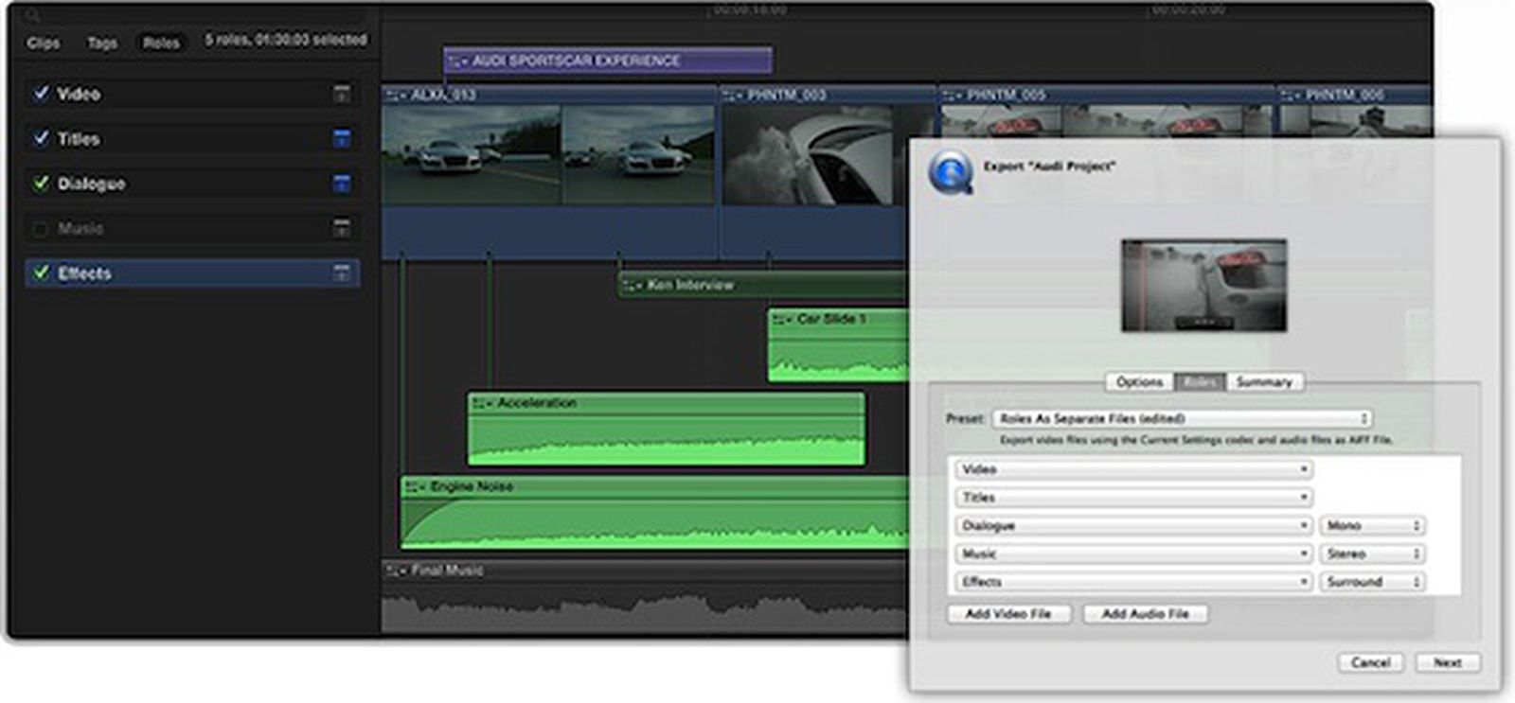Select the PHNTM_005 video clip thumbnail

pyautogui.click(x=1105, y=123)
